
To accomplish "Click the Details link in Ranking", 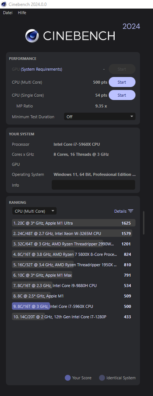I will pos(120,211).
